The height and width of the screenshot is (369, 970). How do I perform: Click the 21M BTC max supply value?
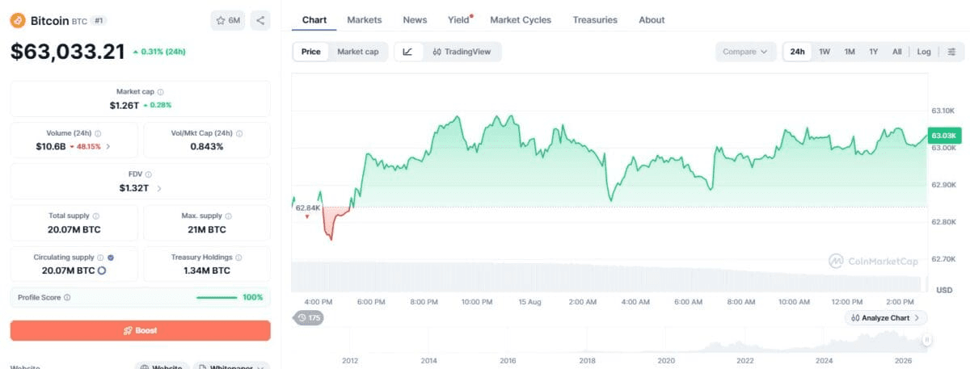pyautogui.click(x=207, y=229)
